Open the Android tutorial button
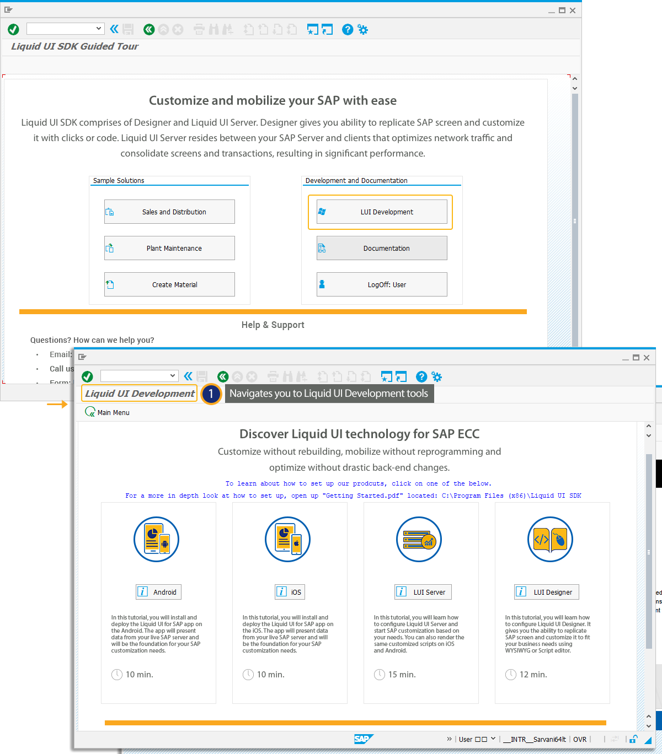 pos(159,592)
